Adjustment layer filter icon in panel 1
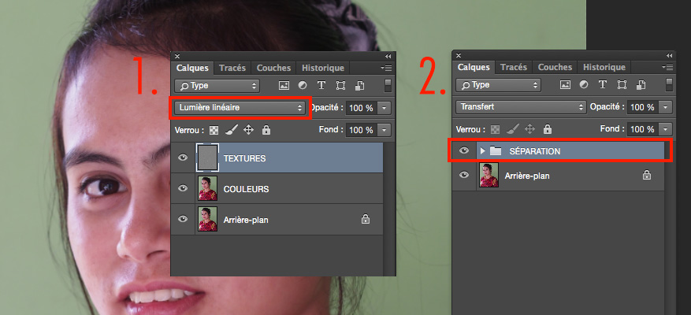The height and width of the screenshot is (315, 691). [x=303, y=86]
